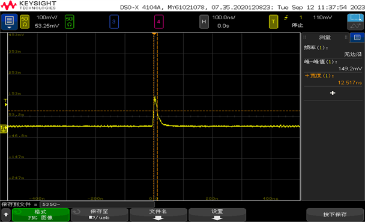Turn on channel 4 magenta badge
Image resolution: width=365 pixels, height=222 pixels.
click(158, 22)
